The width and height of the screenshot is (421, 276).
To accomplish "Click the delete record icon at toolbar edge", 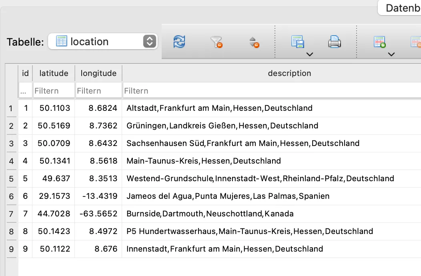I will coord(416,42).
